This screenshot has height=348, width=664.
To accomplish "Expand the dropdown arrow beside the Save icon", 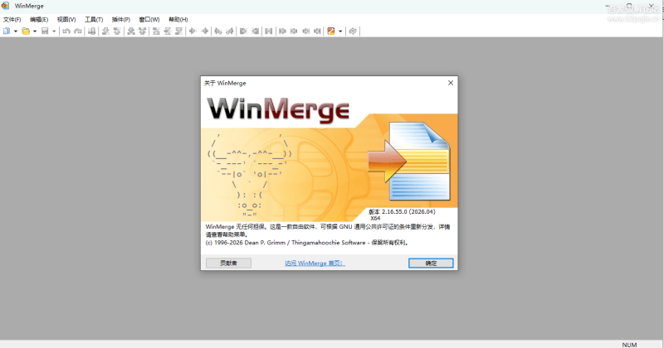I will 54,31.
